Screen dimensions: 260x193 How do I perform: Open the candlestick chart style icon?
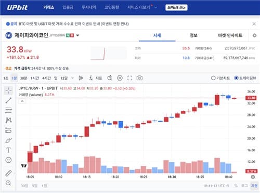tap(81, 78)
